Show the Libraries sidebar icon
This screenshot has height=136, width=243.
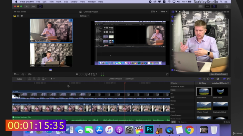(x=14, y=16)
